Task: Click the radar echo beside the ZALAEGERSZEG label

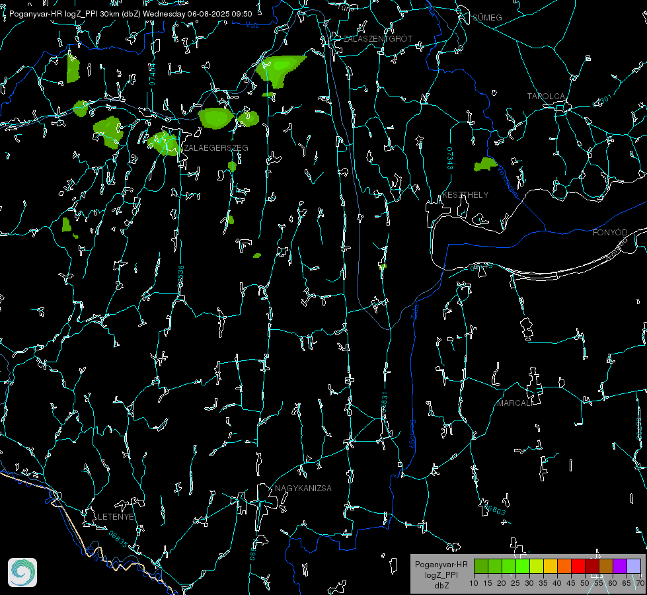Action: click(163, 143)
